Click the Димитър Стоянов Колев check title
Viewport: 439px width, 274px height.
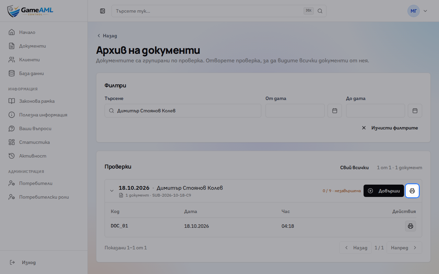190,188
